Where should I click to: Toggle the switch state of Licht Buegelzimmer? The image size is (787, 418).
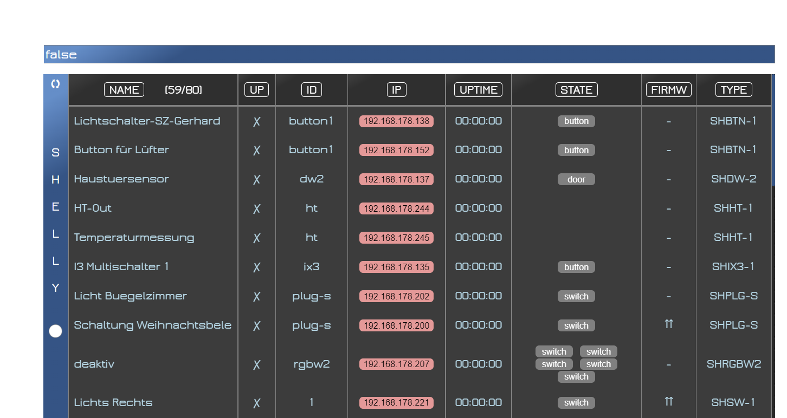(x=576, y=296)
